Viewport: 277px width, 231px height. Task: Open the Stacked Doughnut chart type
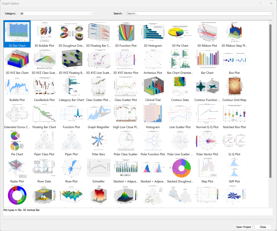pos(180,168)
